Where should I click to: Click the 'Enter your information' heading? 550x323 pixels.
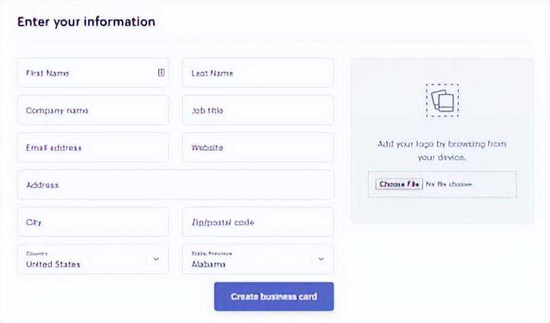tap(86, 21)
